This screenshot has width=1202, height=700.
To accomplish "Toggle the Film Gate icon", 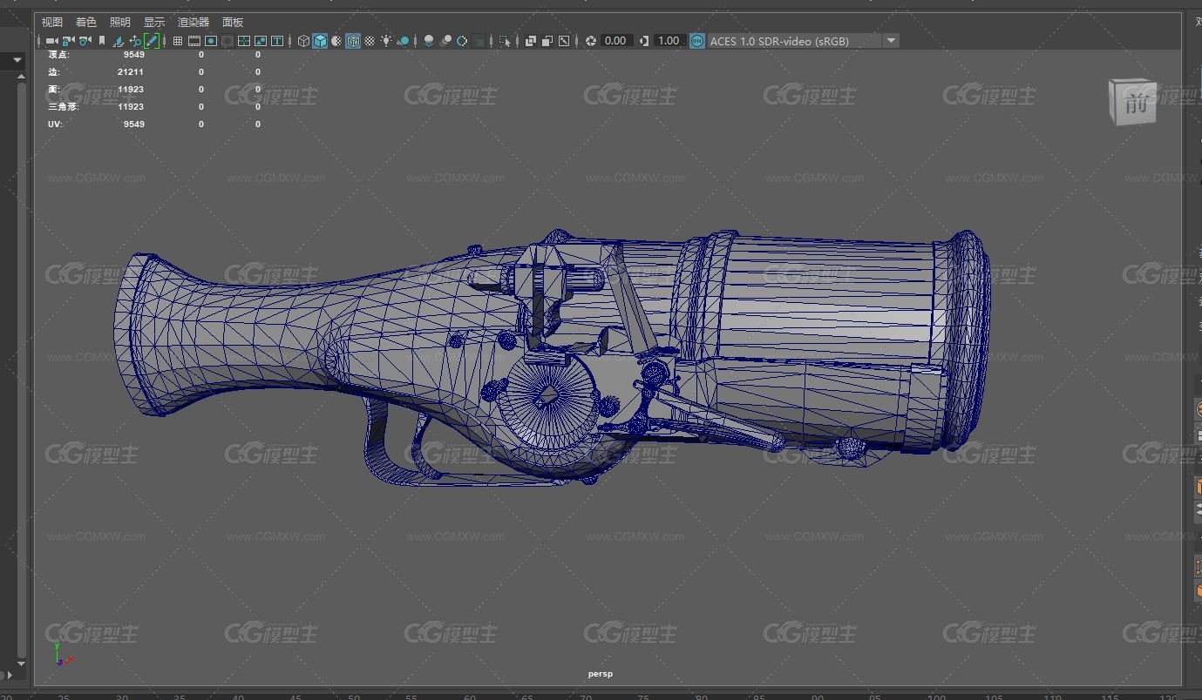I will click(194, 41).
